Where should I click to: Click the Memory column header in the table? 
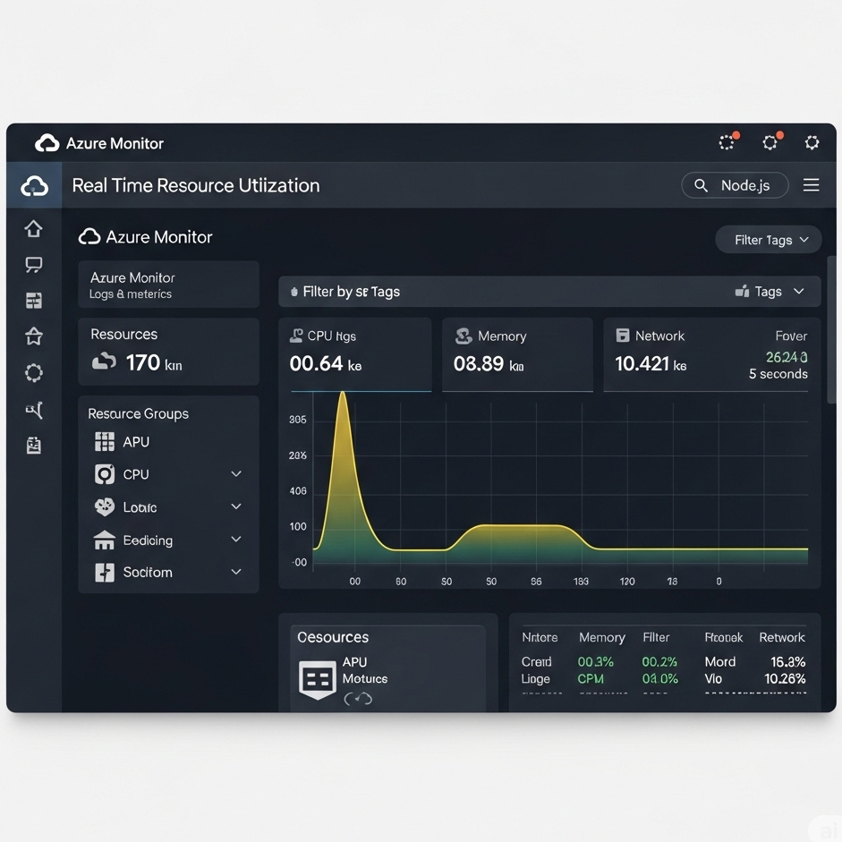[x=602, y=637]
